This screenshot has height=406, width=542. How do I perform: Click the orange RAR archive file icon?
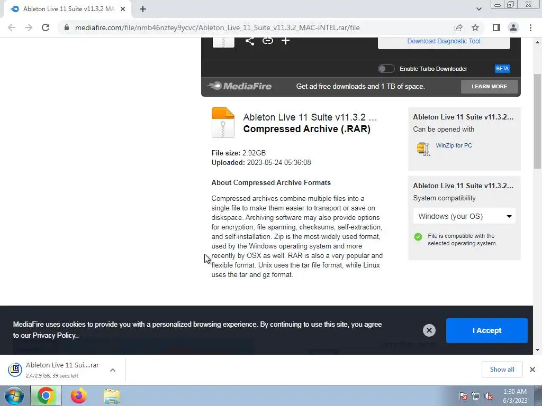223,123
